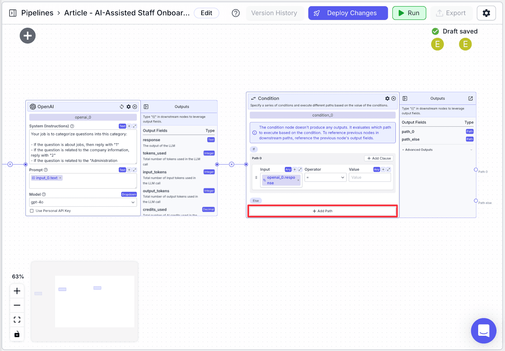Open the Operator dropdown

coord(325,177)
